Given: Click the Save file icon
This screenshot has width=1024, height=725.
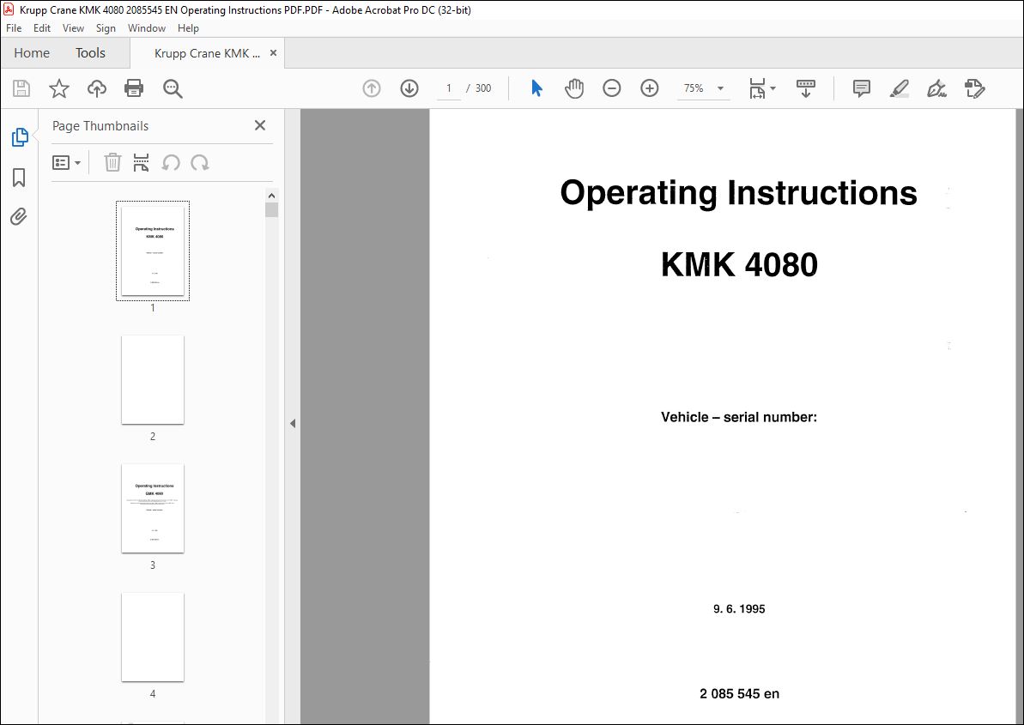Looking at the screenshot, I should pos(21,88).
